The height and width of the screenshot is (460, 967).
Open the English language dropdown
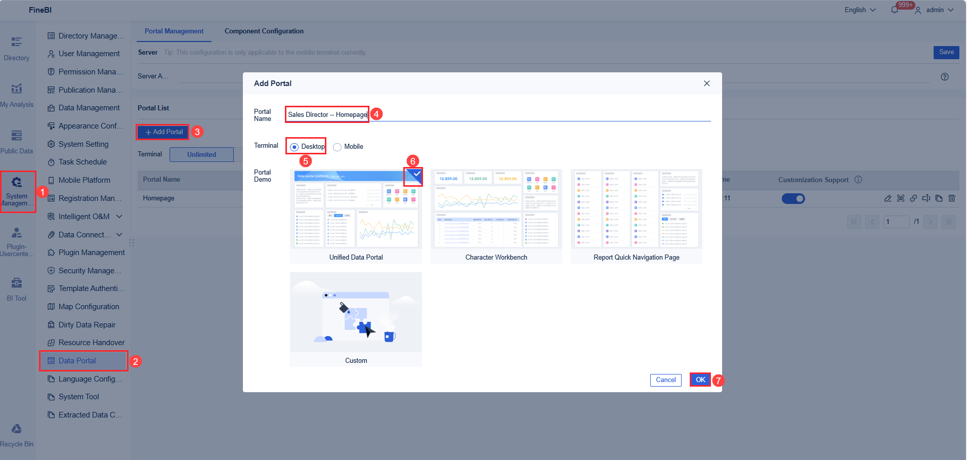point(860,10)
